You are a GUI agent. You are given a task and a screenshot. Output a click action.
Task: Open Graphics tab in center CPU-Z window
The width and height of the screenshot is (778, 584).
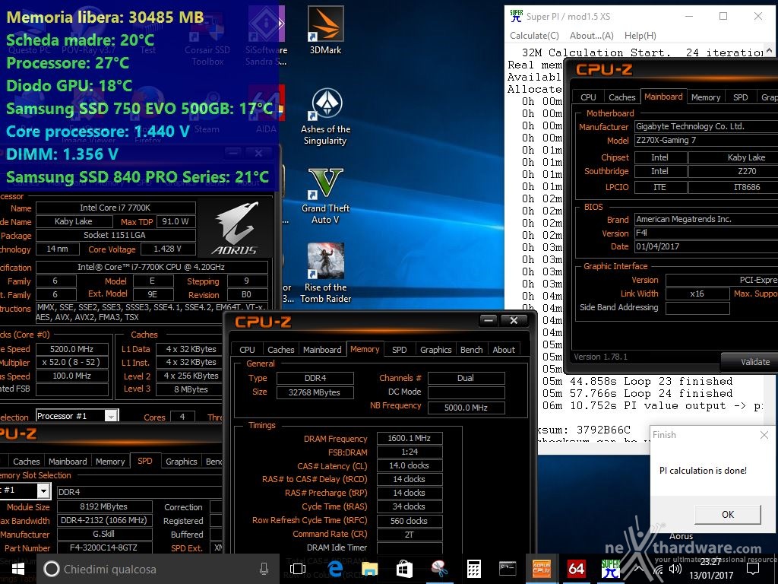[x=435, y=350]
